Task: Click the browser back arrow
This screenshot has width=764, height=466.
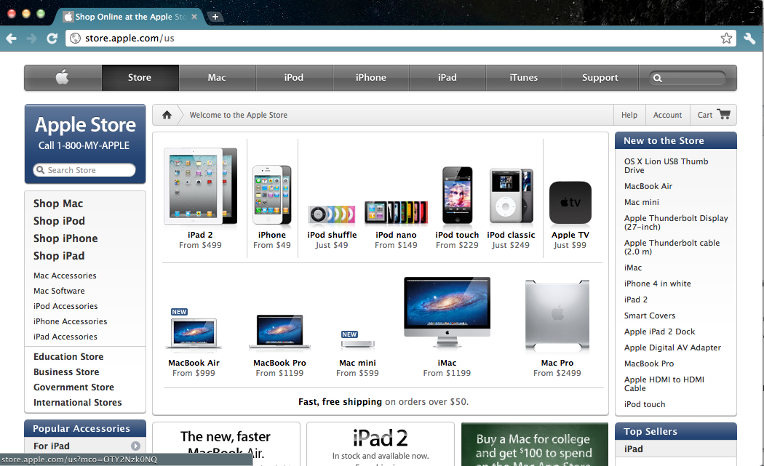Action: 11,39
